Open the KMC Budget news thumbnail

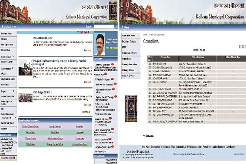point(25,97)
